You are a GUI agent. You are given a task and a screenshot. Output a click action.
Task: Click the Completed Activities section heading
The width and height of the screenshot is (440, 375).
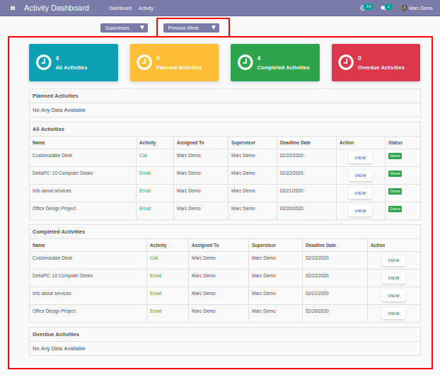coord(59,232)
